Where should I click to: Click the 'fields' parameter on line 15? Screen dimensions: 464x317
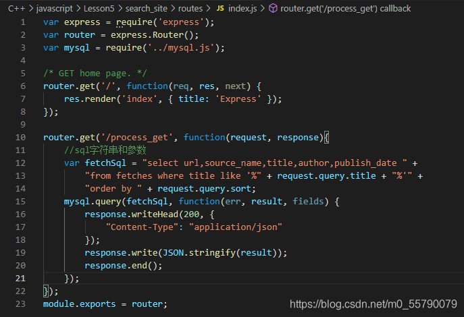point(308,202)
